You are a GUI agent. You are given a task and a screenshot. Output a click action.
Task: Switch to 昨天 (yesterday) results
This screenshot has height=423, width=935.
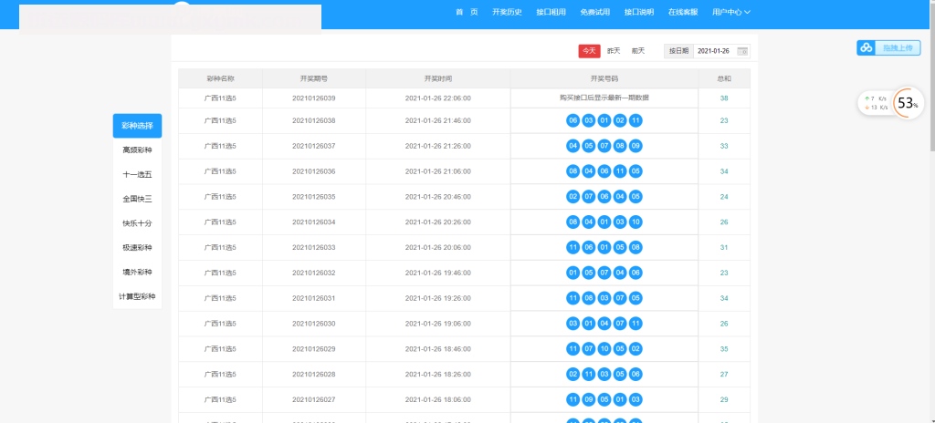614,51
